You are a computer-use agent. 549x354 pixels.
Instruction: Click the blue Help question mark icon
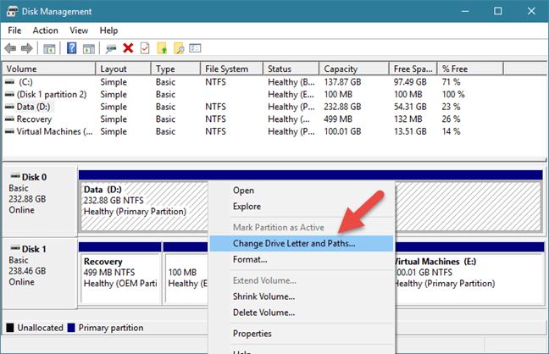pyautogui.click(x=72, y=48)
